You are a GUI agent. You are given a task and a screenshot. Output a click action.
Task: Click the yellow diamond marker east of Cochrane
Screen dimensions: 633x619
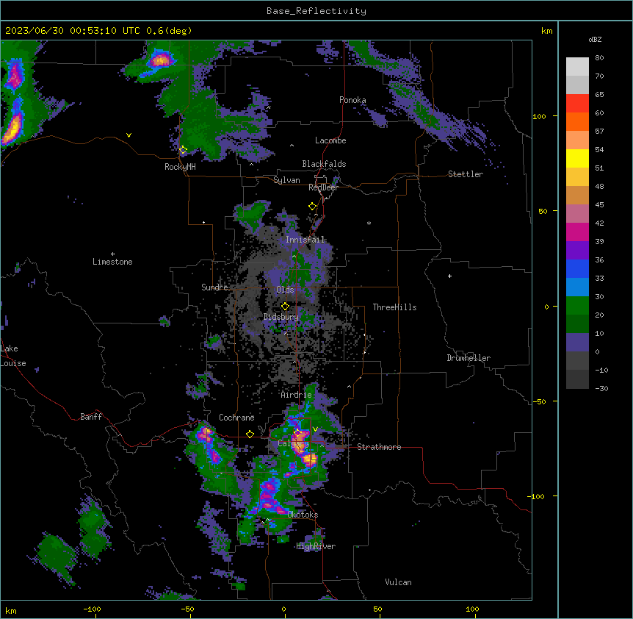pyautogui.click(x=250, y=434)
